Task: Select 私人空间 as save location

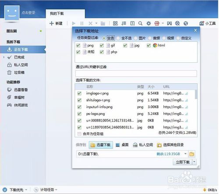Action: 143,145
